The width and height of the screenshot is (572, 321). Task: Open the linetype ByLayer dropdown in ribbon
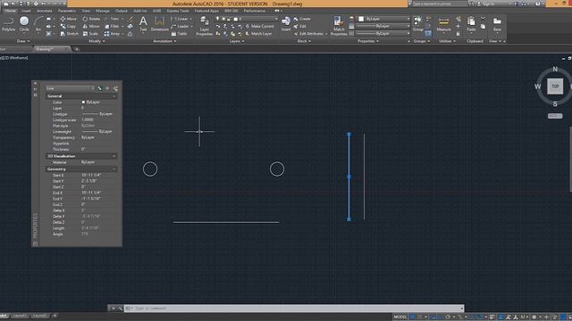click(x=383, y=34)
